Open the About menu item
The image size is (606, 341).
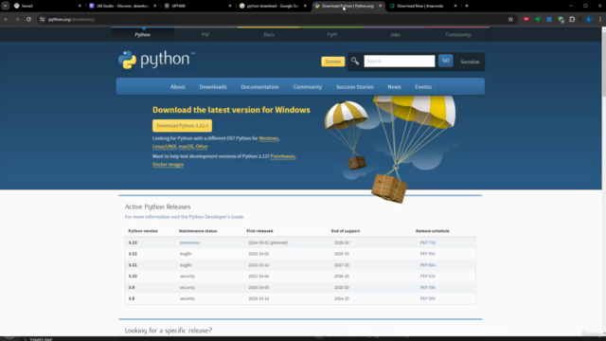click(178, 86)
